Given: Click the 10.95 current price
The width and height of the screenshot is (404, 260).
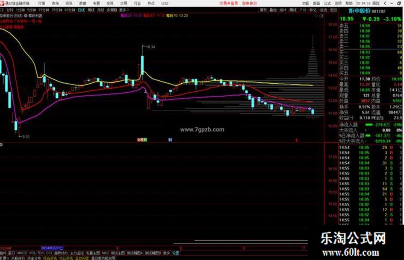Looking at the screenshot, I should (347, 19).
